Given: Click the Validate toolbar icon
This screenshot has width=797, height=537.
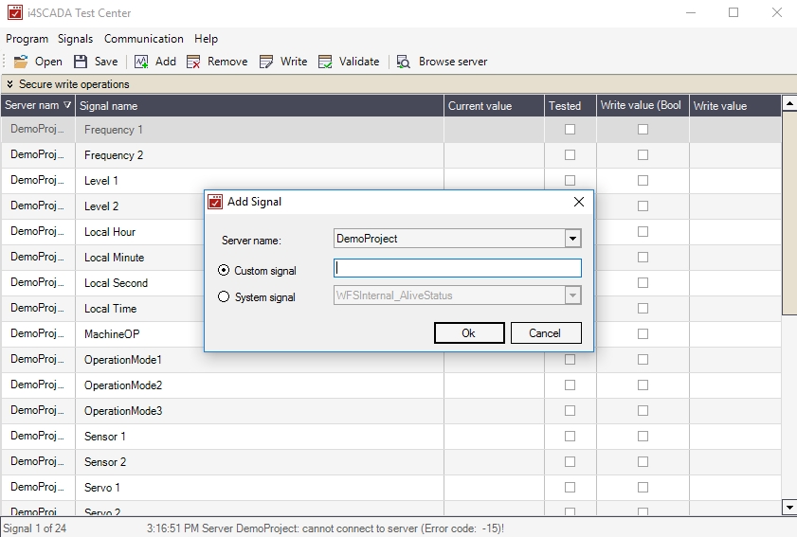Looking at the screenshot, I should [325, 62].
